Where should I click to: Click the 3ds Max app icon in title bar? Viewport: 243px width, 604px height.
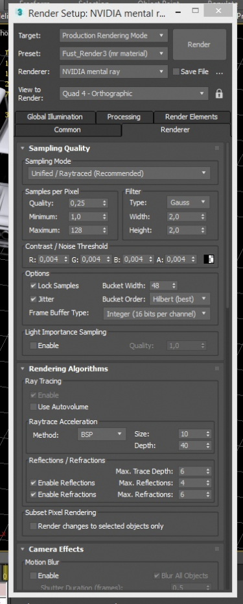click(19, 12)
